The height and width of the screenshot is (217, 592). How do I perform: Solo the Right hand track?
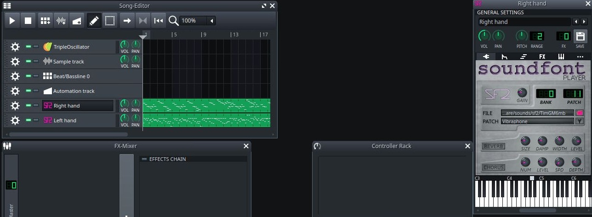point(36,105)
